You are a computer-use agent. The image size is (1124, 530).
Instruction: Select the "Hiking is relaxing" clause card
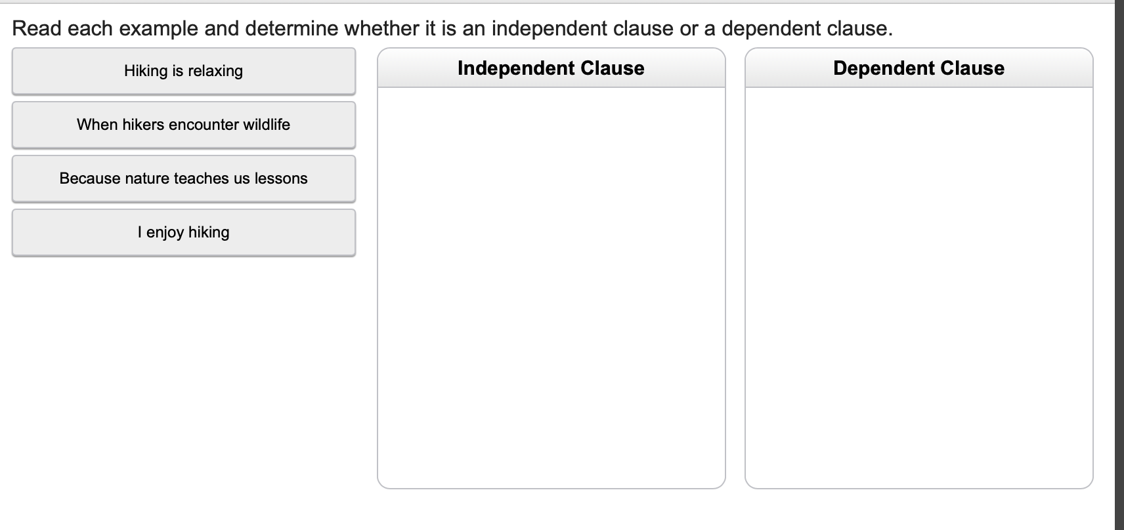[183, 70]
